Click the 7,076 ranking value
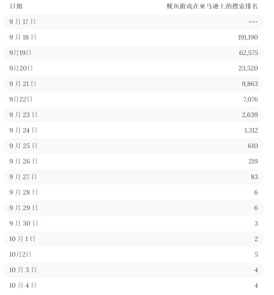274x295 pixels. [x=250, y=99]
